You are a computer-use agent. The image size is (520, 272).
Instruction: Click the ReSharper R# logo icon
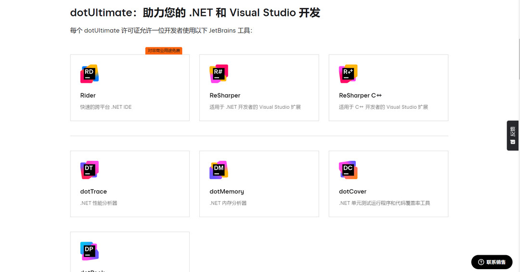[x=219, y=74]
